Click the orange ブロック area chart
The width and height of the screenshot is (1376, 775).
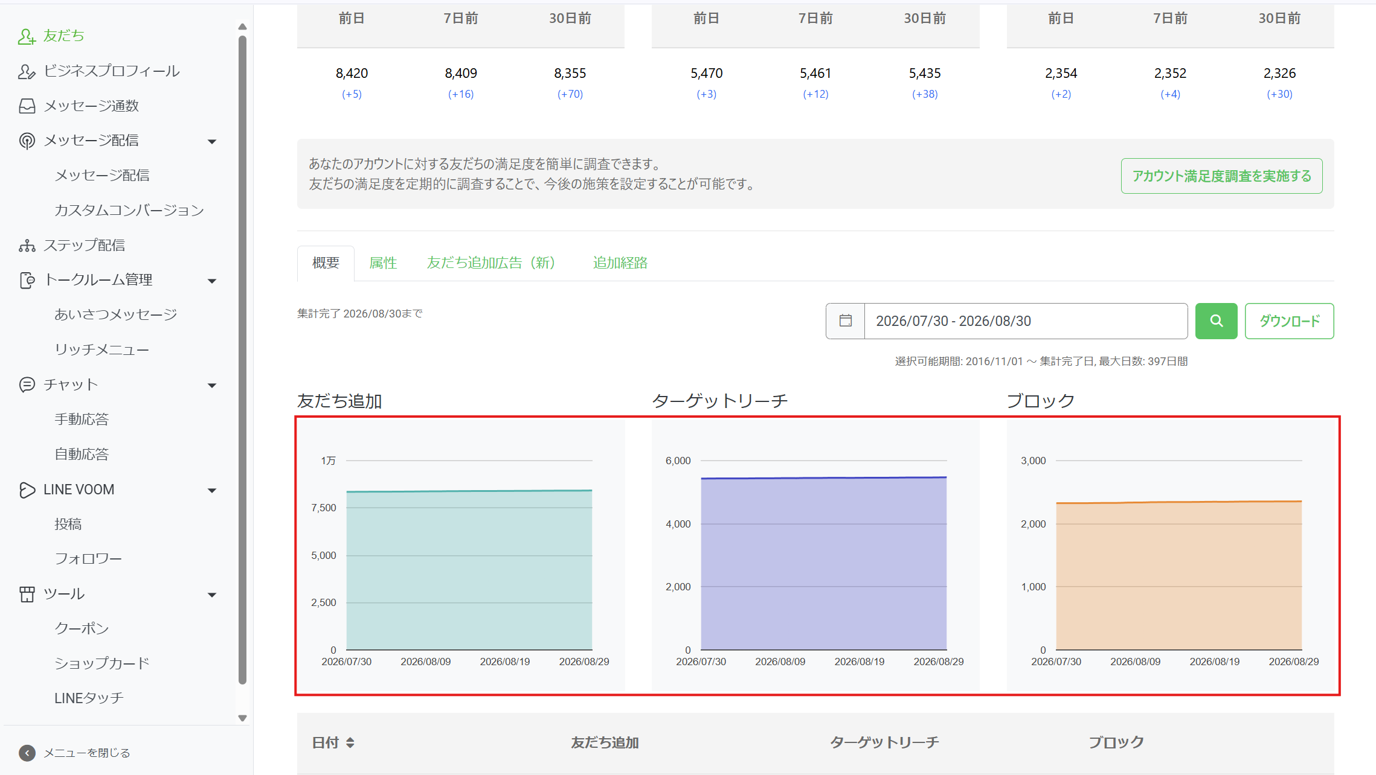(1178, 576)
